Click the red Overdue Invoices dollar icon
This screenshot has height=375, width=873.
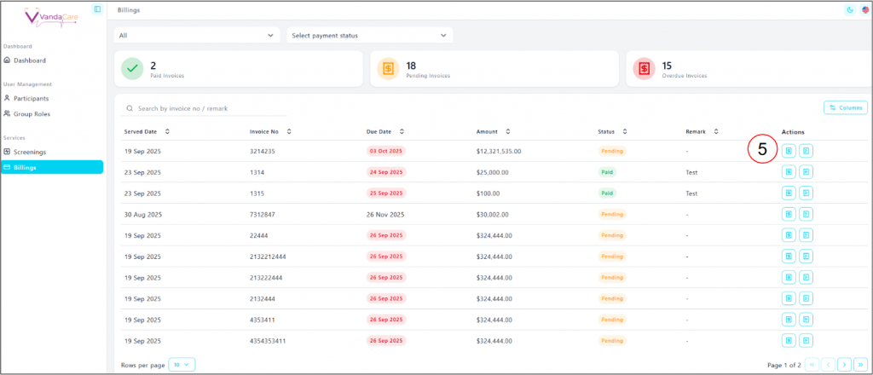[644, 68]
